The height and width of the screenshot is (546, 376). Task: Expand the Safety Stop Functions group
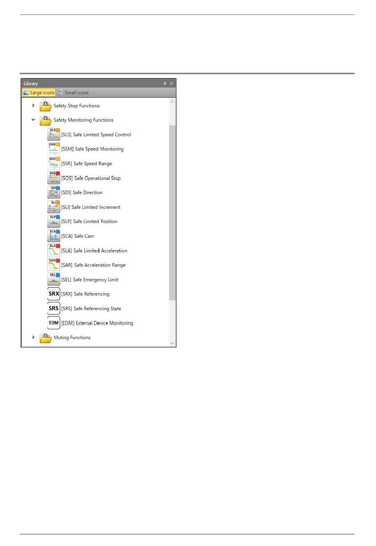tap(33, 105)
